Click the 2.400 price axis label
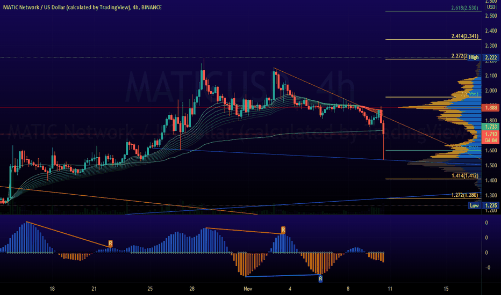The width and height of the screenshot is (501, 295). coord(491,31)
